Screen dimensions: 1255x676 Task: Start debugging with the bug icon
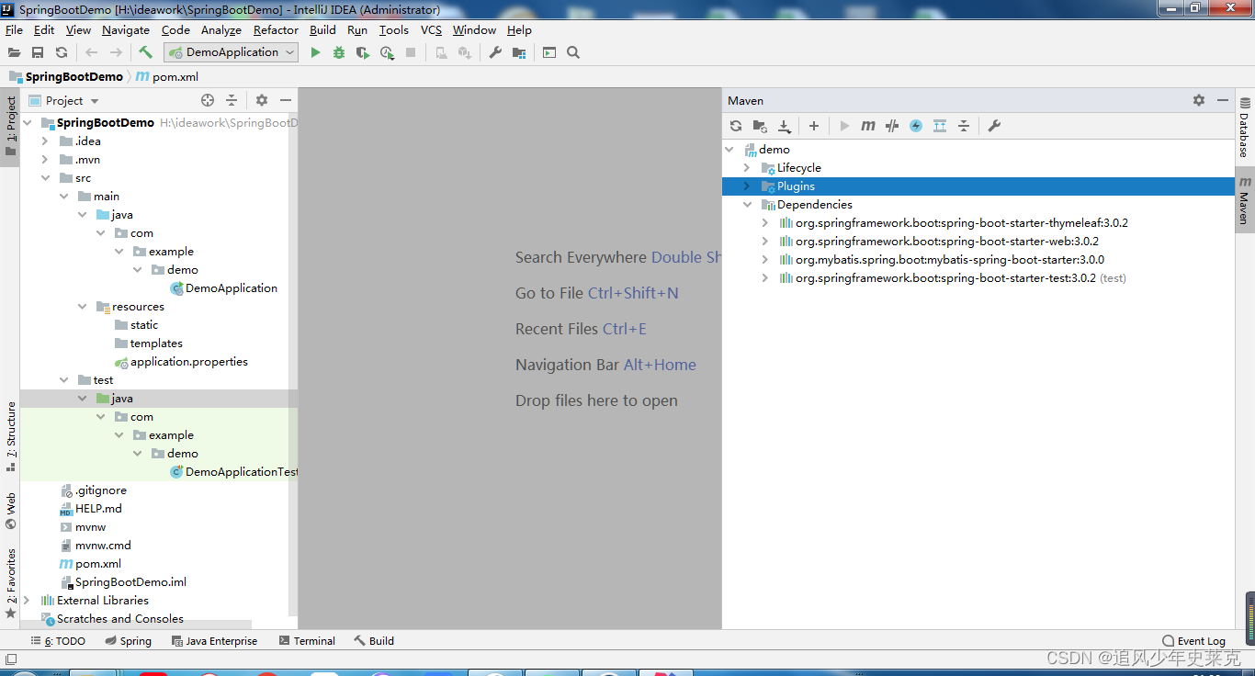(x=339, y=52)
